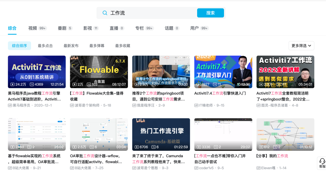The height and width of the screenshot is (172, 326).
Task: Visit uploader 我是程序汪
Action: pyautogui.click(x=146, y=105)
